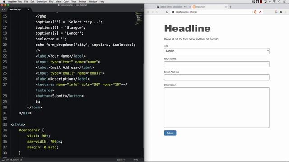Click the site info icon before localhost URL
This screenshot has height=162, width=289.
(173, 12)
